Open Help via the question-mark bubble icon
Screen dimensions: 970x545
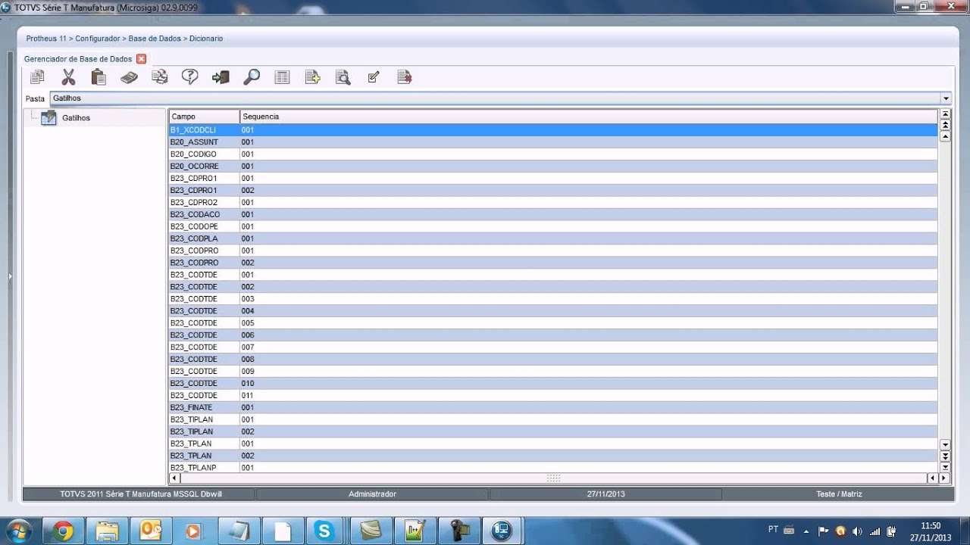(190, 77)
